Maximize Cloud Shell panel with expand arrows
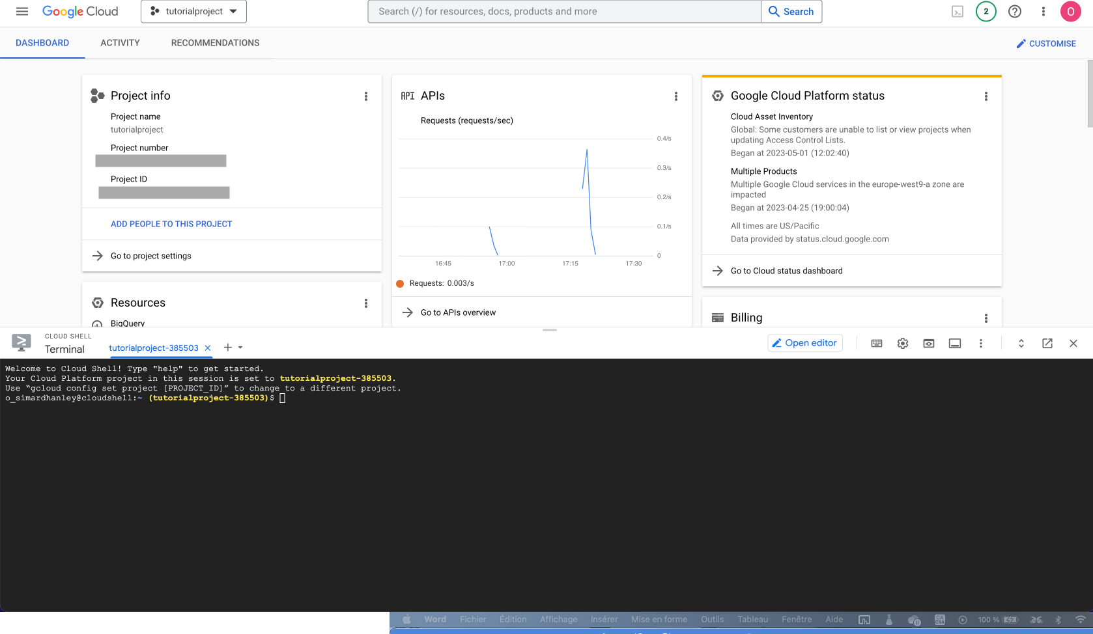The width and height of the screenshot is (1093, 634). pyautogui.click(x=1021, y=343)
